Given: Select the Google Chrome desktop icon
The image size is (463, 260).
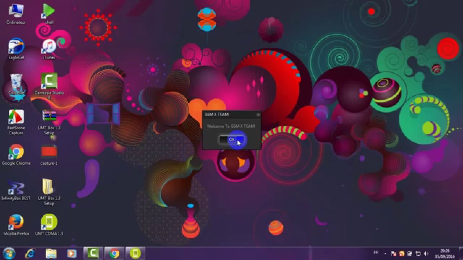Looking at the screenshot, I should pos(16,155).
